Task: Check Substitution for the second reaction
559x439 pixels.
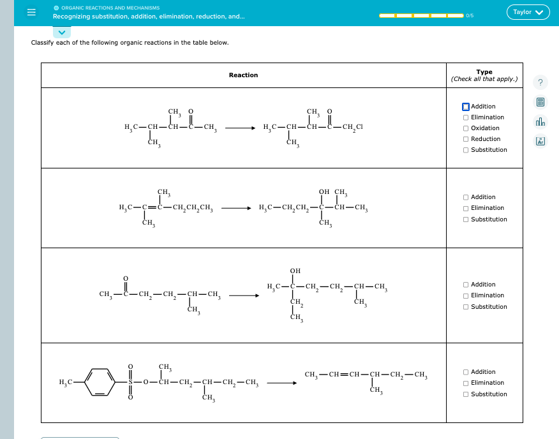Action: click(x=466, y=219)
